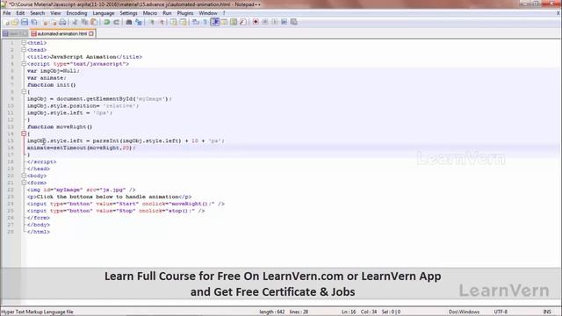Screen dimensions: 562x316
Task: Click the title tag line 'JavaScript Animation'
Action: point(84,56)
